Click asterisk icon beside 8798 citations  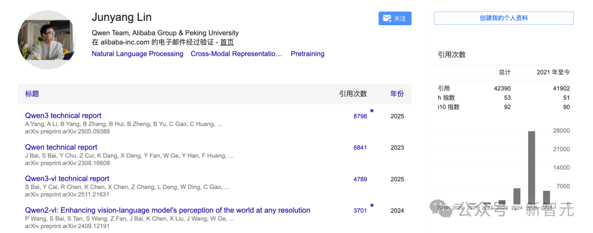pos(372,112)
